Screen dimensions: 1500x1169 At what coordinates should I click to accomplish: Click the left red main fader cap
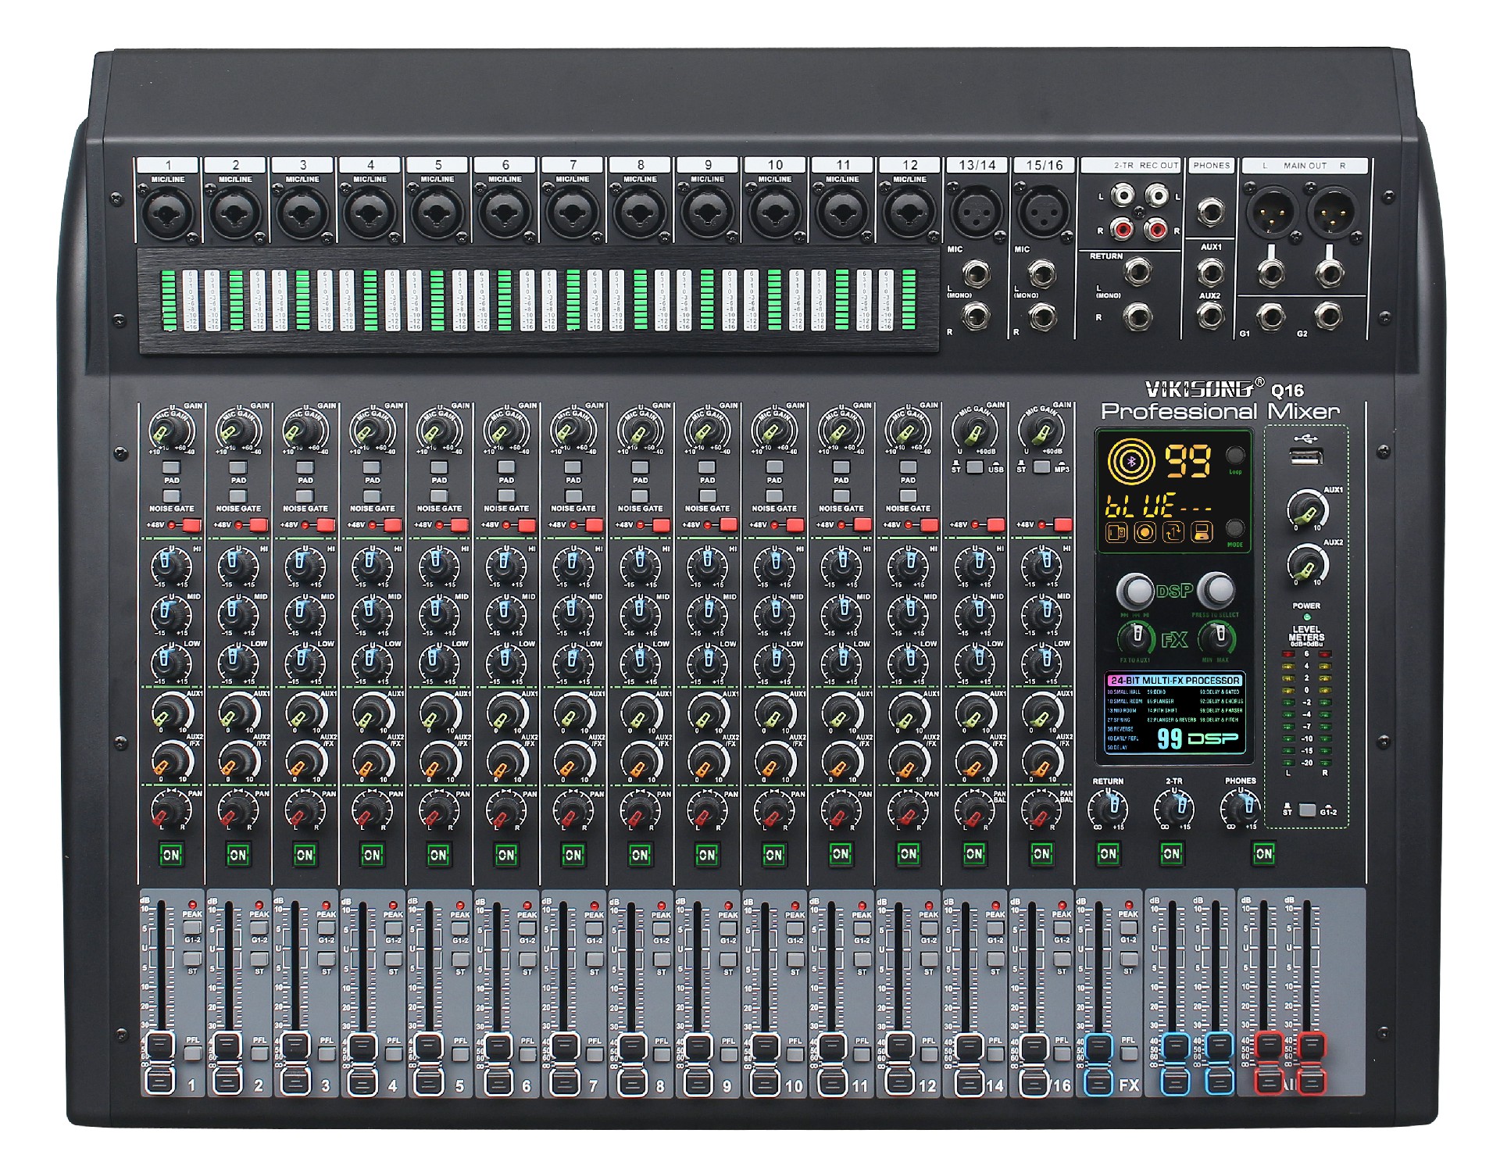1269,1064
